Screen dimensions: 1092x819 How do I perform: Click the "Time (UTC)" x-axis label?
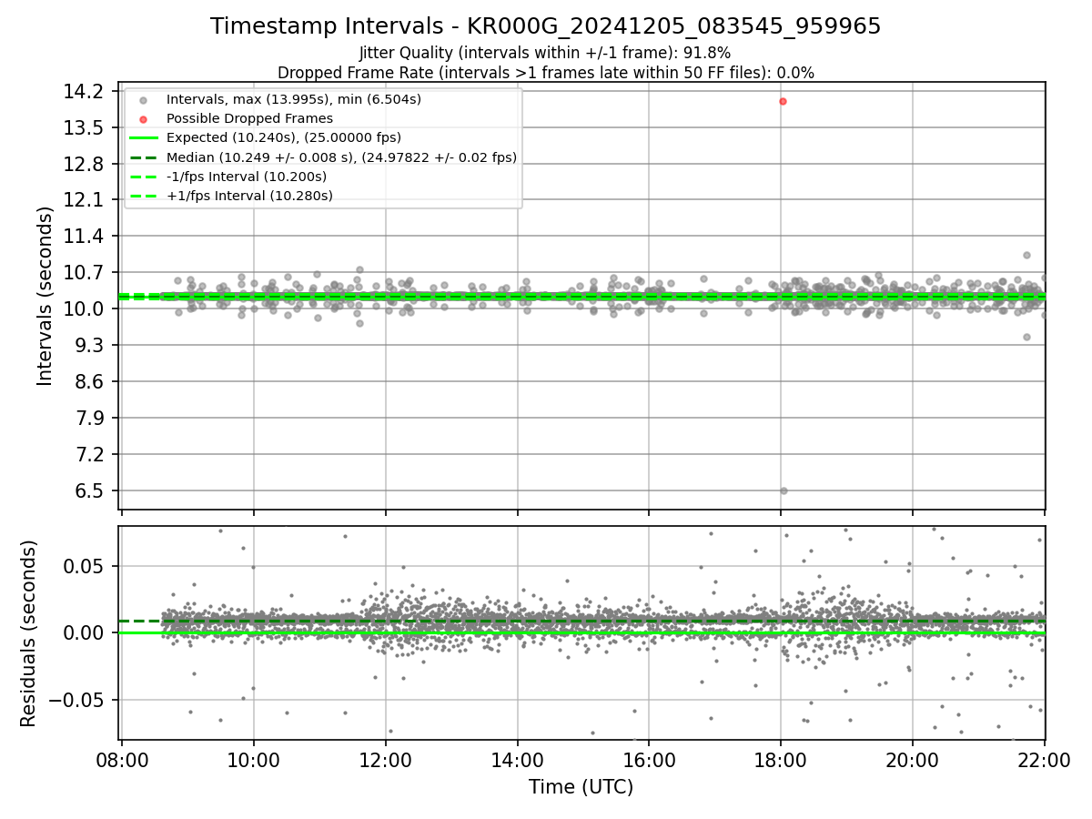click(581, 787)
